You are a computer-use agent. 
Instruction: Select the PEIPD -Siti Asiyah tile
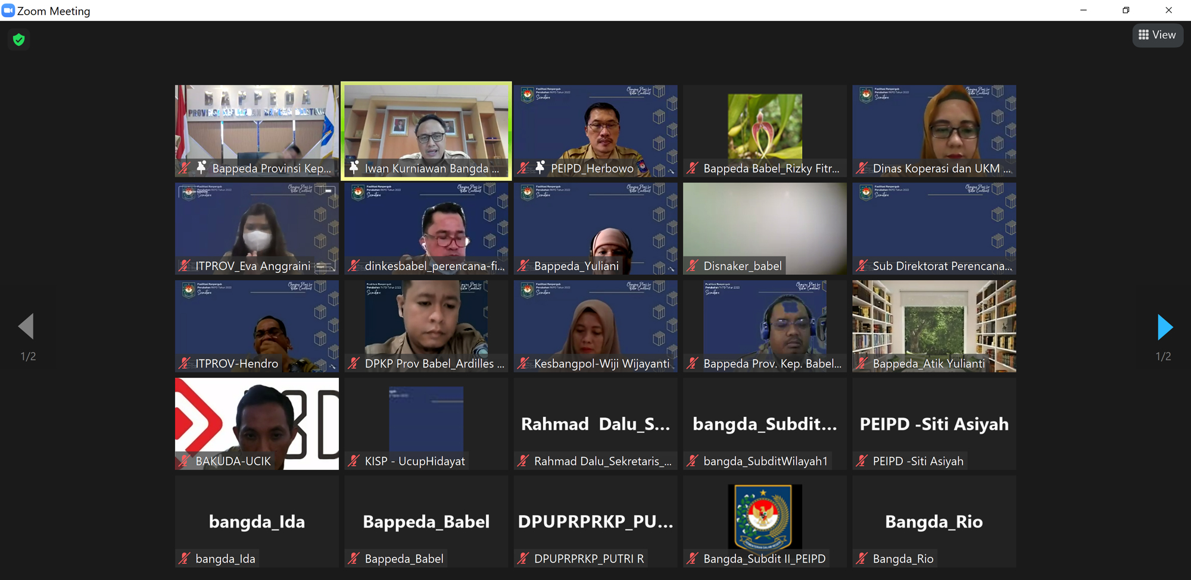(x=934, y=424)
